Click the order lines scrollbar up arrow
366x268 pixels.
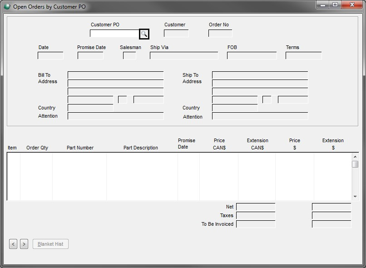point(355,157)
